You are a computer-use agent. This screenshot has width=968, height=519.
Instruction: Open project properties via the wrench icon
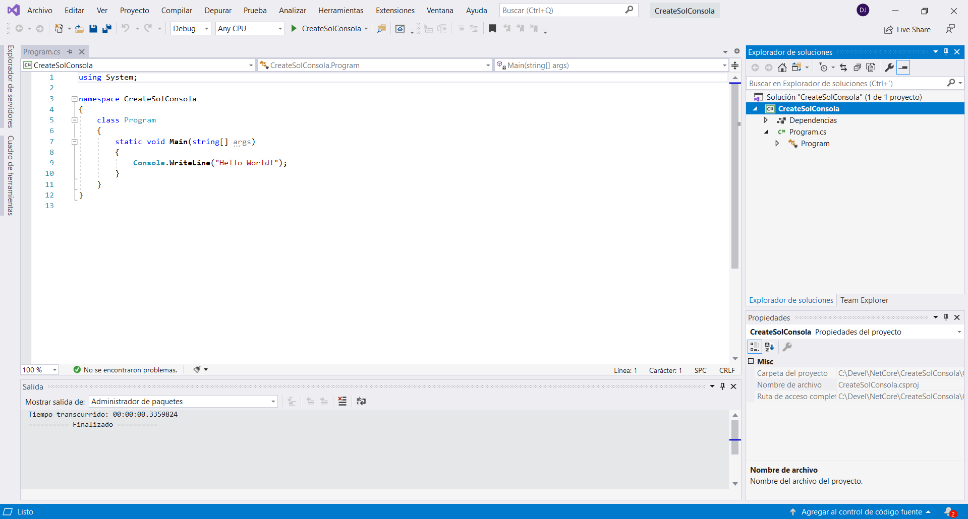tap(889, 68)
